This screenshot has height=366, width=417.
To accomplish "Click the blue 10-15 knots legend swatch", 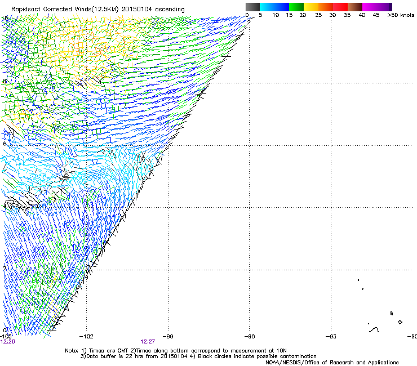I will point(282,7).
